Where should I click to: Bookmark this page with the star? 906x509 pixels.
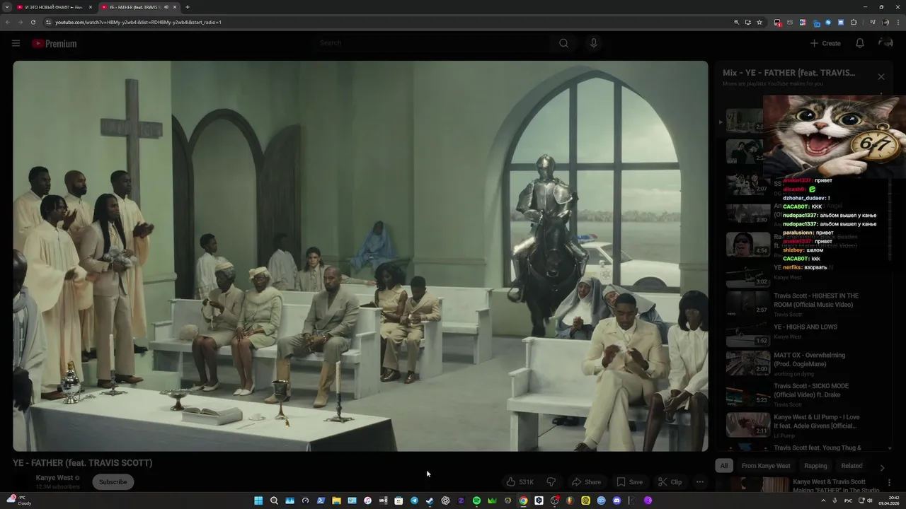[759, 22]
